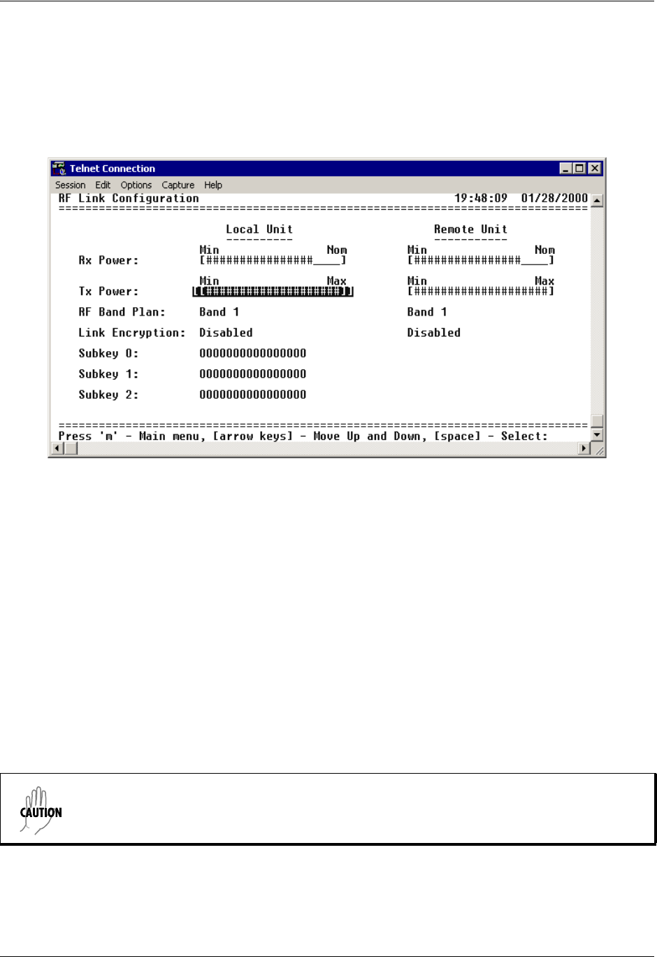Click the vertical scrollbar down arrow
This screenshot has height=957, width=657.
[597, 435]
